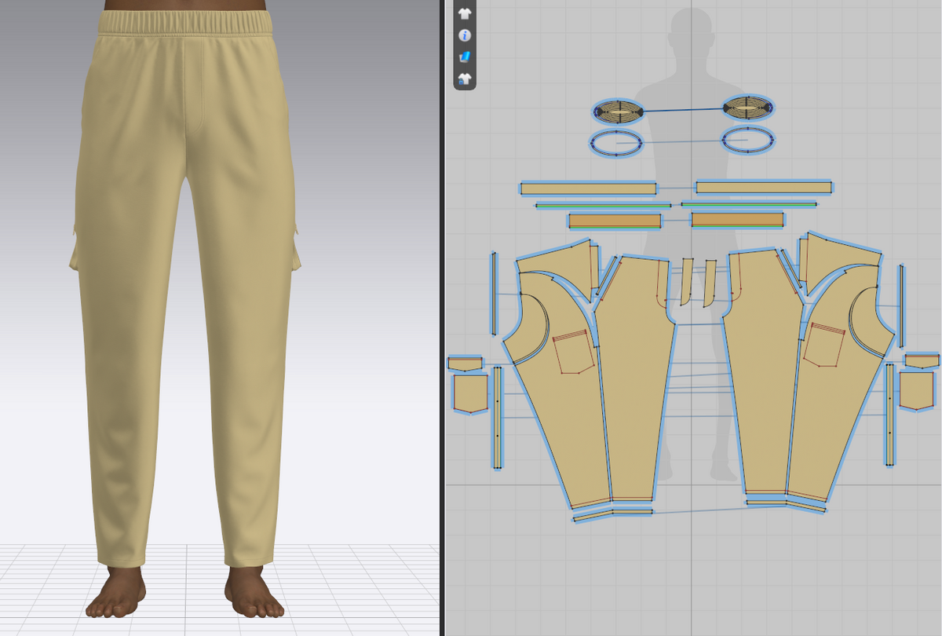Select the right hem cuff strip at bottom
Screen dimensions: 942x636
click(x=786, y=505)
